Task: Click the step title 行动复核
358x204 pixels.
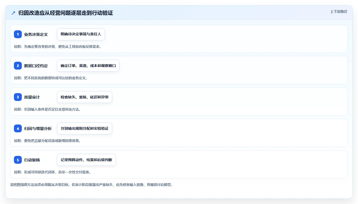Action: [x=32, y=160]
